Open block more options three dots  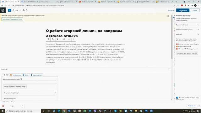(73, 39)
